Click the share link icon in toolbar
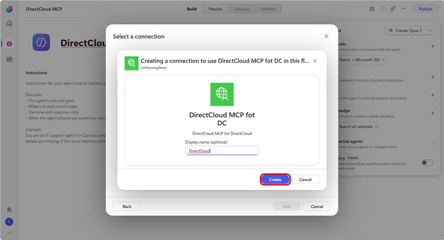The image size is (444, 240). 393,9
